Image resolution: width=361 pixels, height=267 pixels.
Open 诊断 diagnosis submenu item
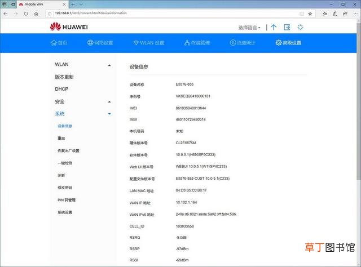pos(61,175)
